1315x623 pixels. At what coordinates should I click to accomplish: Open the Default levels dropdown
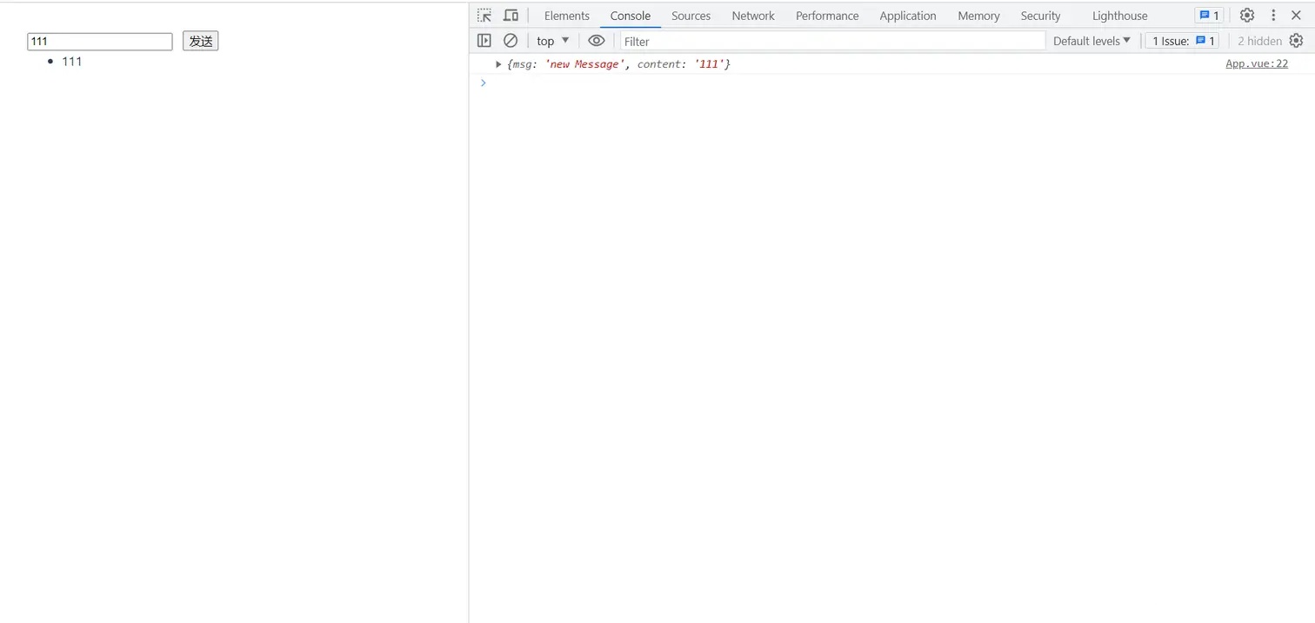pos(1091,41)
